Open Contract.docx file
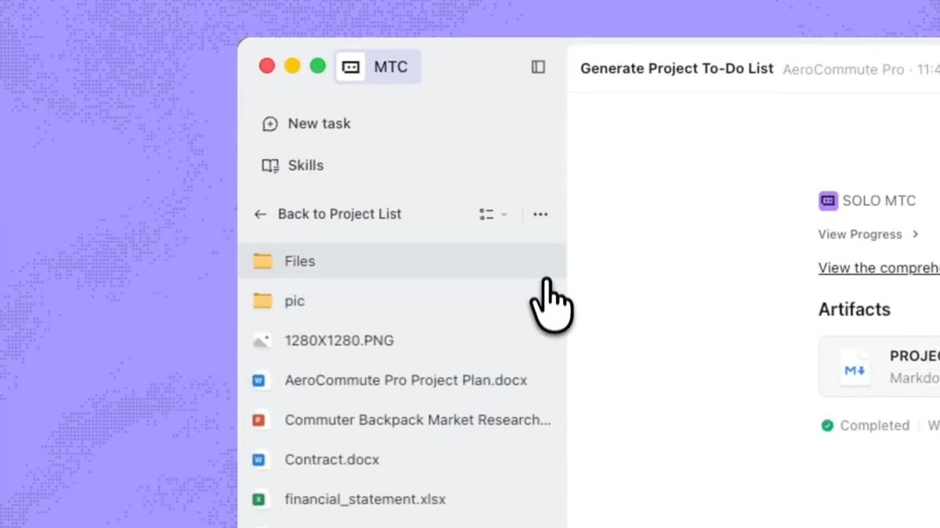The image size is (940, 528). tap(402, 461)
